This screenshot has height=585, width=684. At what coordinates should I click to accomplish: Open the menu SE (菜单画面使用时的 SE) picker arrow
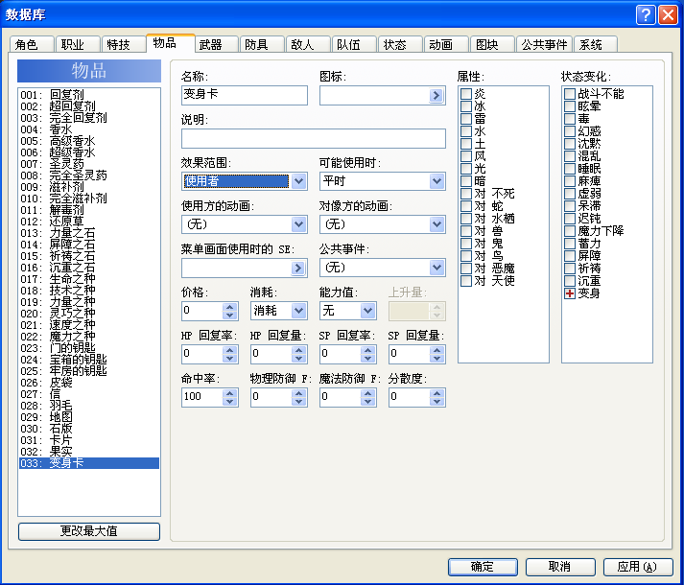298,268
